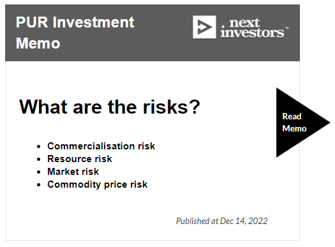Screen dimensions: 335x247
Task: Click the bullet dot before Commercialisation risk
Action: [x=38, y=147]
